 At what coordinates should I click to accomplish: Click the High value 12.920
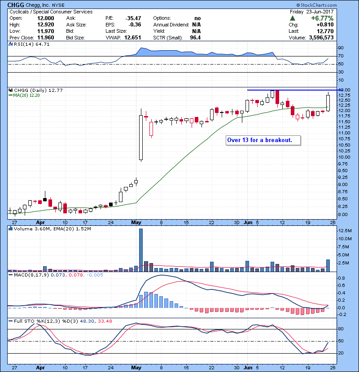coord(46,25)
